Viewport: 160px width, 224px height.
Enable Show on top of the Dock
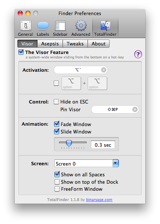tap(57, 182)
